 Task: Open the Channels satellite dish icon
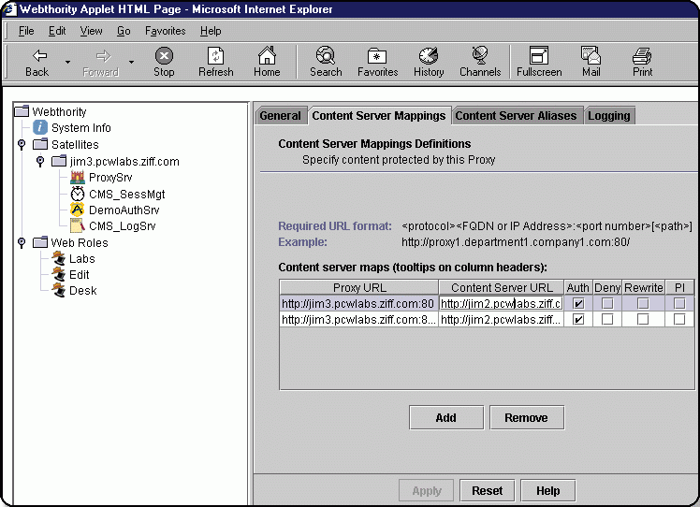coord(480,55)
